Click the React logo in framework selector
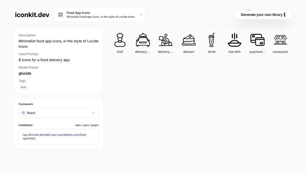Image resolution: width=306 pixels, height=172 pixels. point(23,113)
